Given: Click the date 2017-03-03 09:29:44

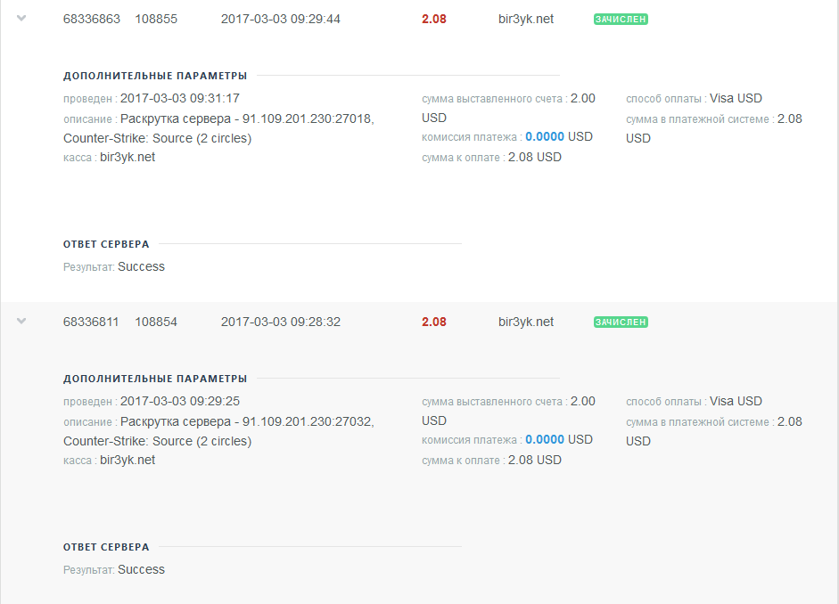Looking at the screenshot, I should pos(281,19).
